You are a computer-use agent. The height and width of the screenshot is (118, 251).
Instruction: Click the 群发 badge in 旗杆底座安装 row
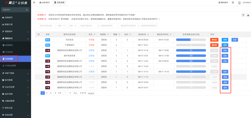pos(48,56)
